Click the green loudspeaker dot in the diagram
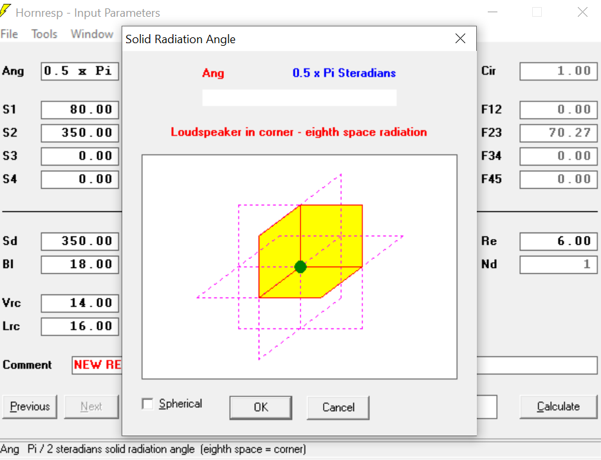This screenshot has width=601, height=460. (x=300, y=267)
